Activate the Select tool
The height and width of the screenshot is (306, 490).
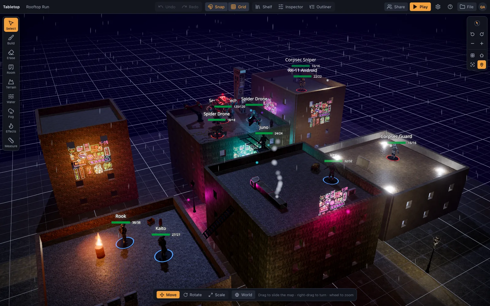pyautogui.click(x=11, y=25)
